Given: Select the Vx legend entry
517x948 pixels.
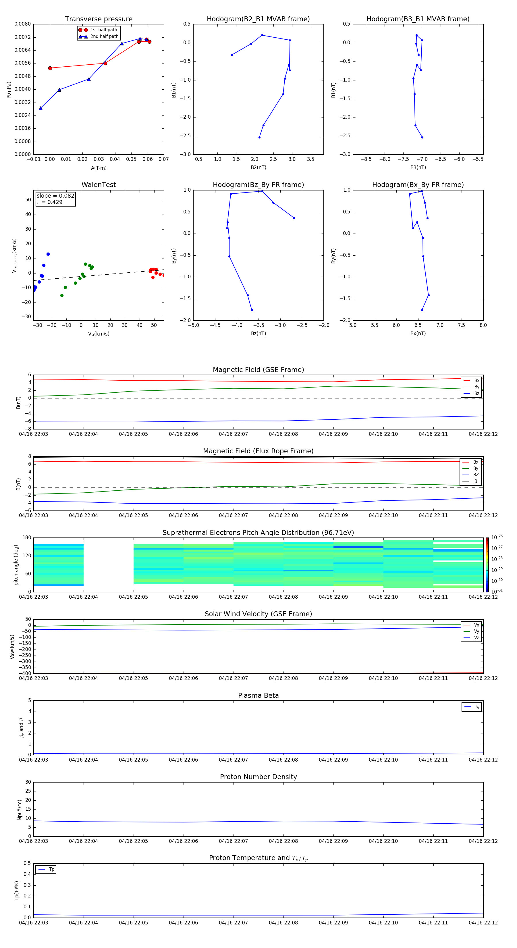Looking at the screenshot, I should [x=471, y=625].
